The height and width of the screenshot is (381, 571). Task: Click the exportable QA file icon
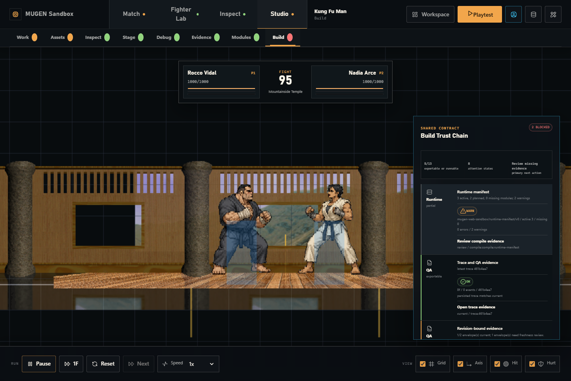tap(429, 263)
